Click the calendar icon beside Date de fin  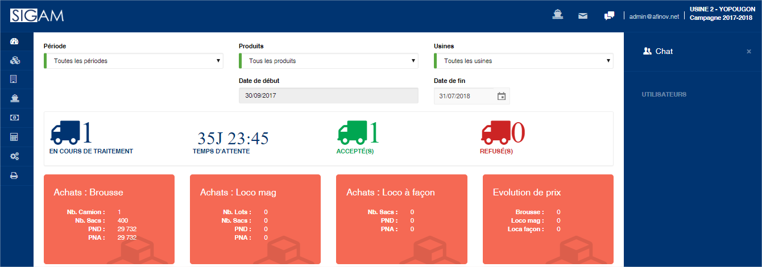pyautogui.click(x=502, y=96)
